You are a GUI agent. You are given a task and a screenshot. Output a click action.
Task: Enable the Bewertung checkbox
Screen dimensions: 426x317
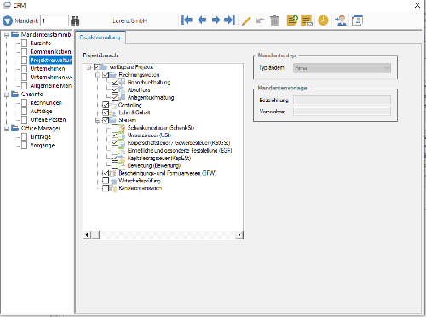[115, 165]
